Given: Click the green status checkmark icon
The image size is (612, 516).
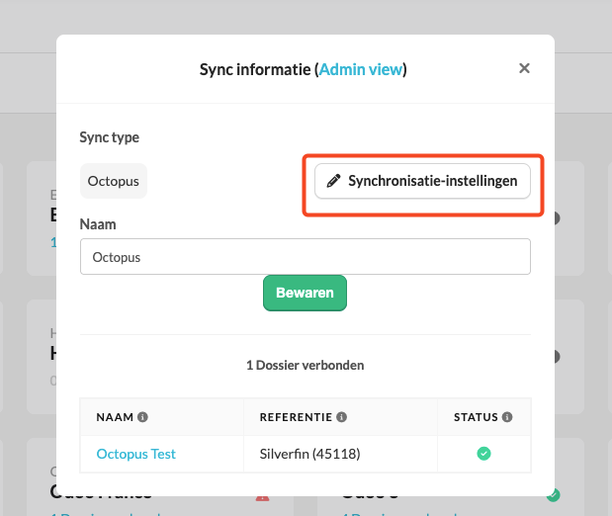Looking at the screenshot, I should (483, 454).
